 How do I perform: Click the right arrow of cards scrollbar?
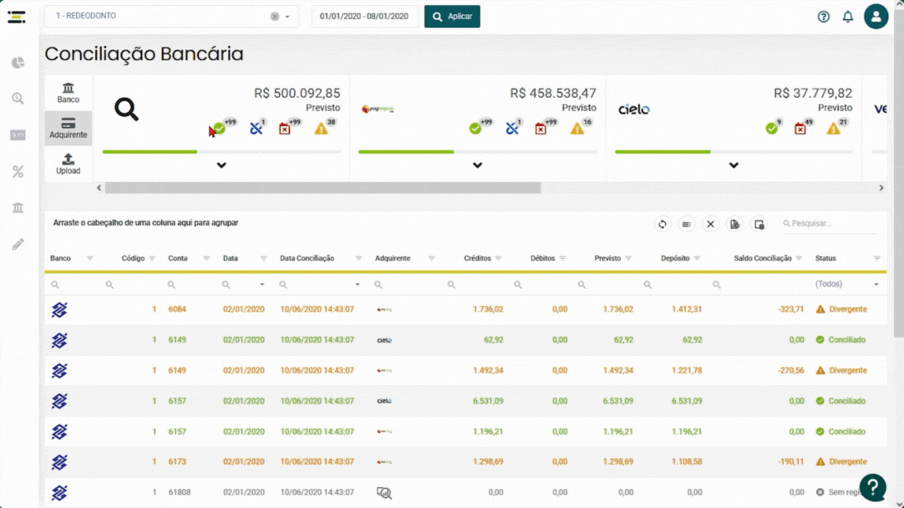[881, 188]
